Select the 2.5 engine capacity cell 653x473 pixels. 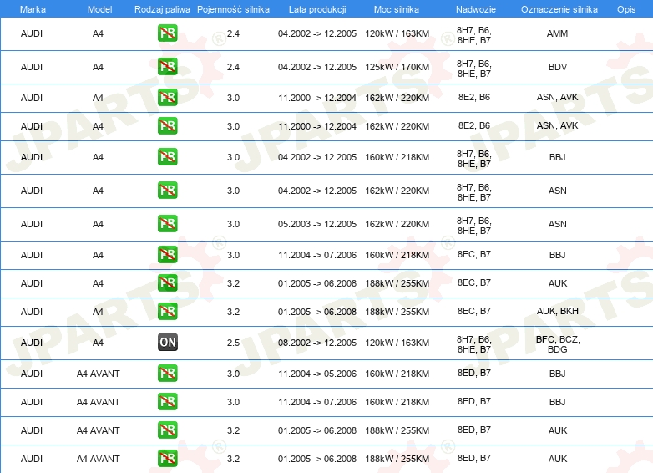pyautogui.click(x=233, y=343)
